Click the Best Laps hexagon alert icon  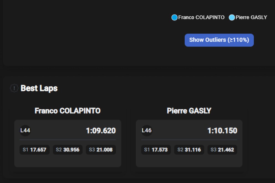pos(14,88)
